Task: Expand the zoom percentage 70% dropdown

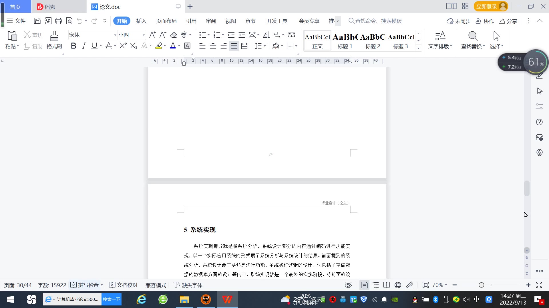Action: coord(446,285)
